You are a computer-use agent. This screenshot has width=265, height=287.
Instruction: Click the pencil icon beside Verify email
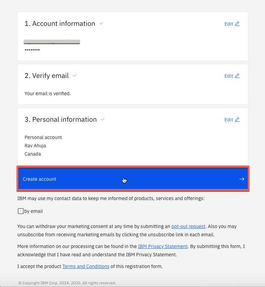pyautogui.click(x=237, y=76)
